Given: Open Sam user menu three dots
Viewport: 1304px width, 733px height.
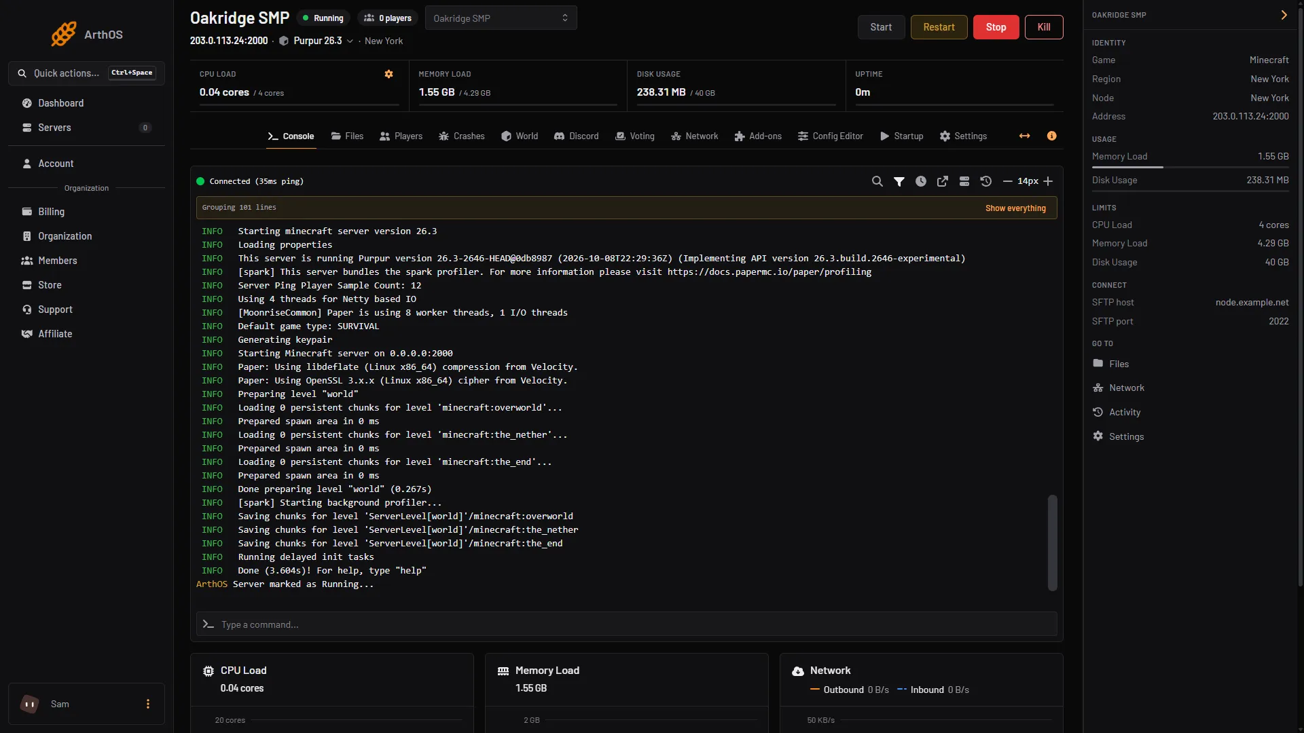Looking at the screenshot, I should [x=148, y=704].
